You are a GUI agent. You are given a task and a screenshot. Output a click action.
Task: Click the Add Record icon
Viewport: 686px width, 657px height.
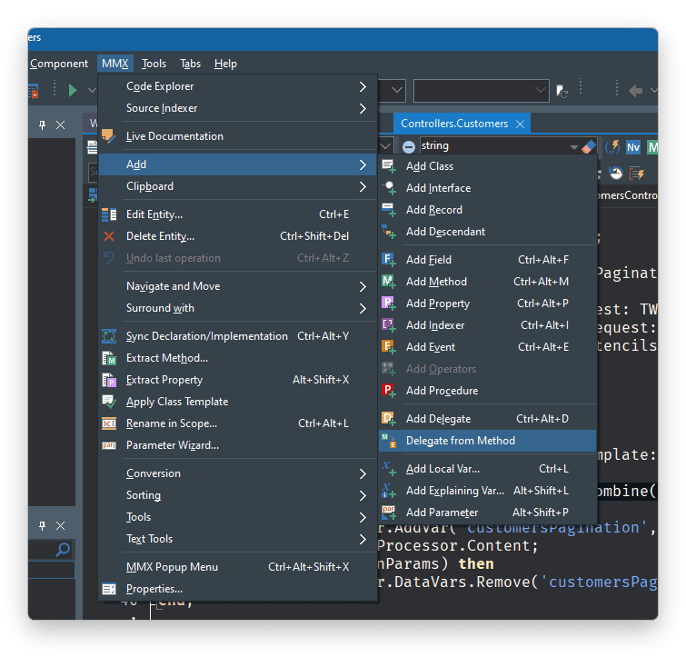coord(389,210)
